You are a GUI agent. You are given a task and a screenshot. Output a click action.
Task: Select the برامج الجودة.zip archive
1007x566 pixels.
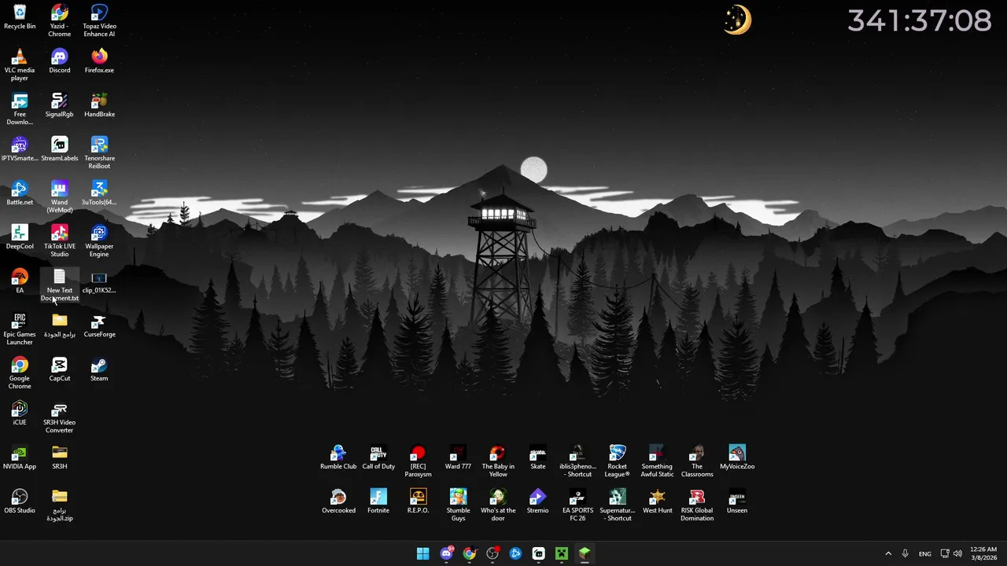click(60, 505)
